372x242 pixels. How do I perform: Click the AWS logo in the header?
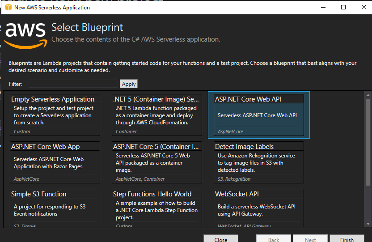[26, 36]
